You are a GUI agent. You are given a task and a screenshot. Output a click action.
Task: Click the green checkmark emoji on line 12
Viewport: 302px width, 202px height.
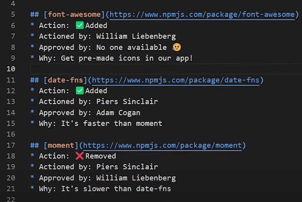80,91
